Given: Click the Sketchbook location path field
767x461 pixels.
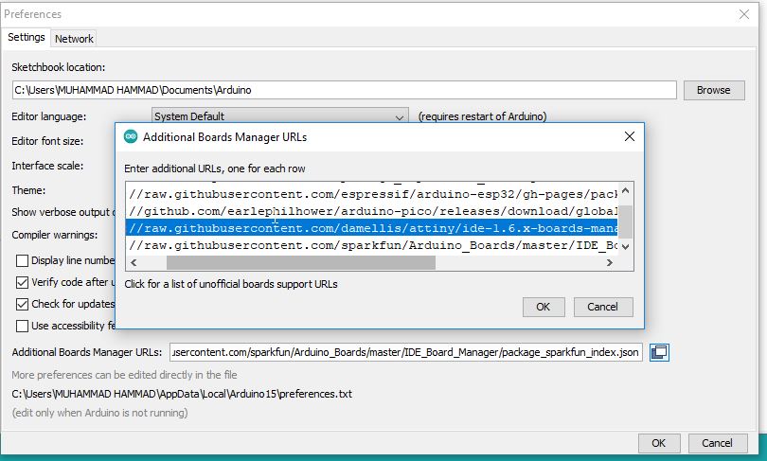Looking at the screenshot, I should [345, 90].
